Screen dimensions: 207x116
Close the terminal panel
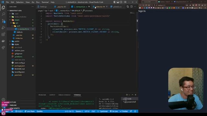tap(136, 95)
